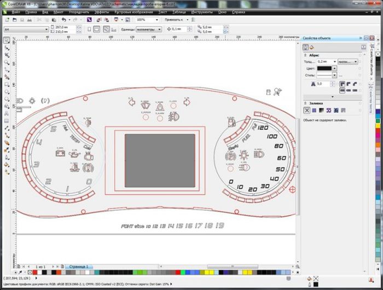This screenshot has height=290, width=383.
Task: Select the fountain (gradient) fill type icon
Action: point(322,111)
